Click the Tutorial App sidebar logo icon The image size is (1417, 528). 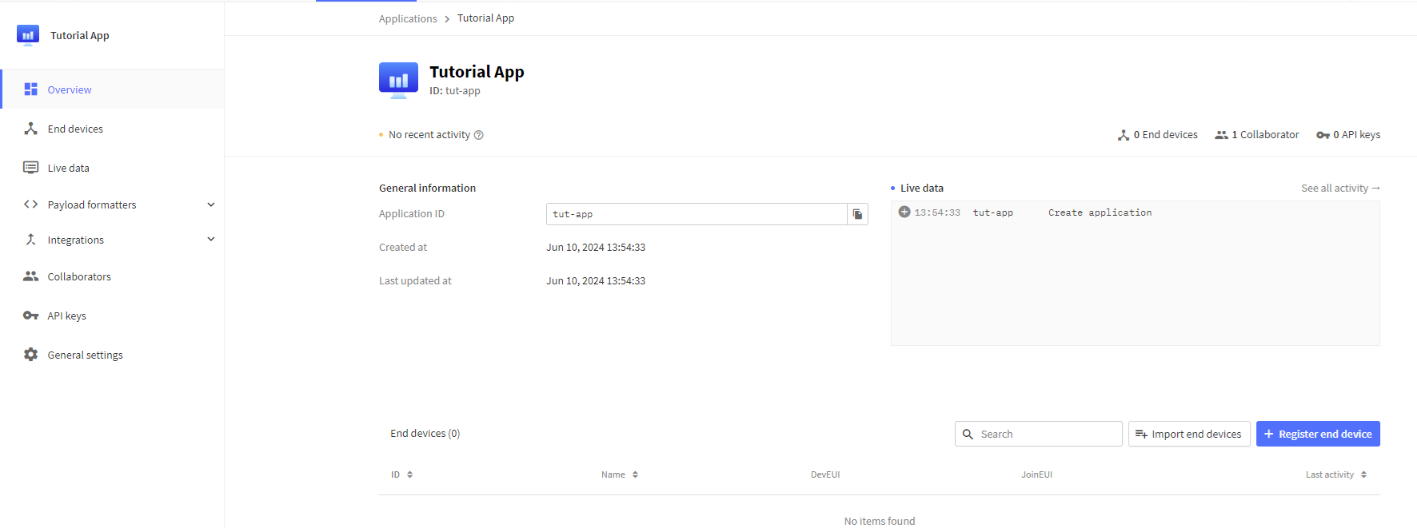pos(28,35)
